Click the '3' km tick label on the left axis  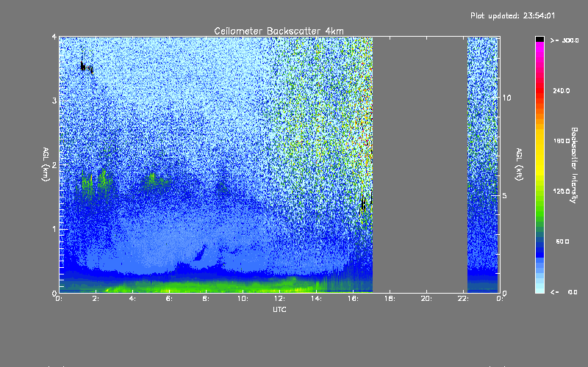(54, 101)
